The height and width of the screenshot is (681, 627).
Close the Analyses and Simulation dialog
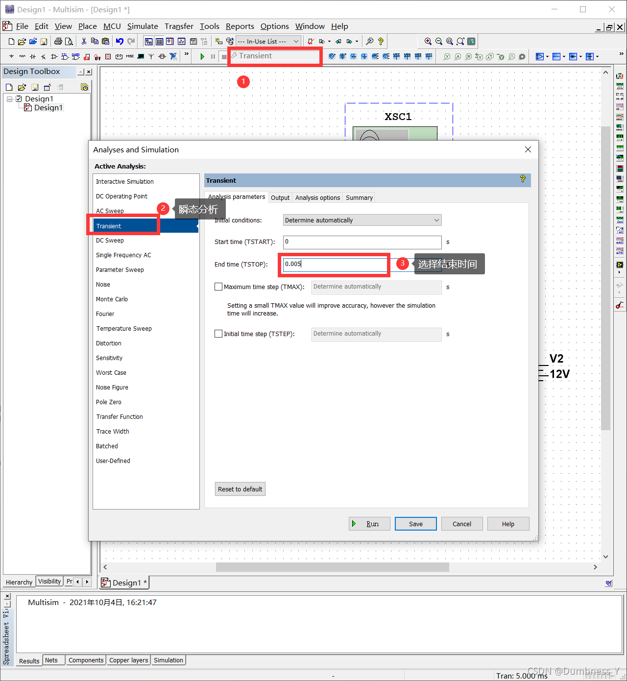528,149
